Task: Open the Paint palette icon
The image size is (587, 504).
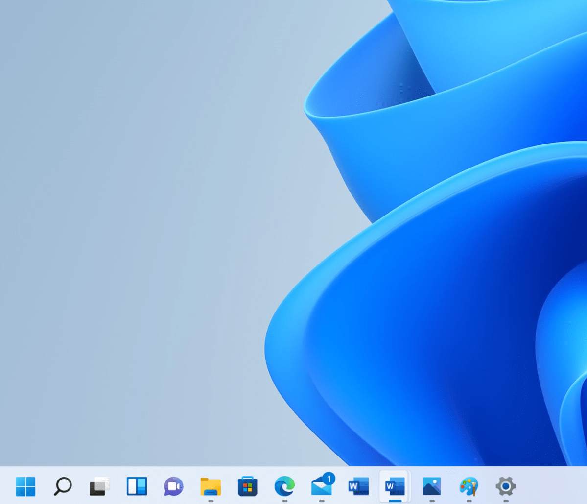Action: coord(469,486)
